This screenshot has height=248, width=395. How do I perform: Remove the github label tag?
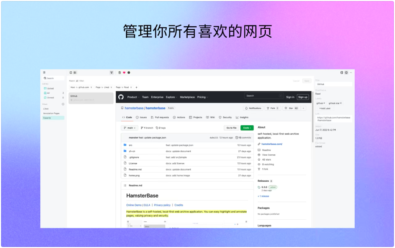pos(324,103)
